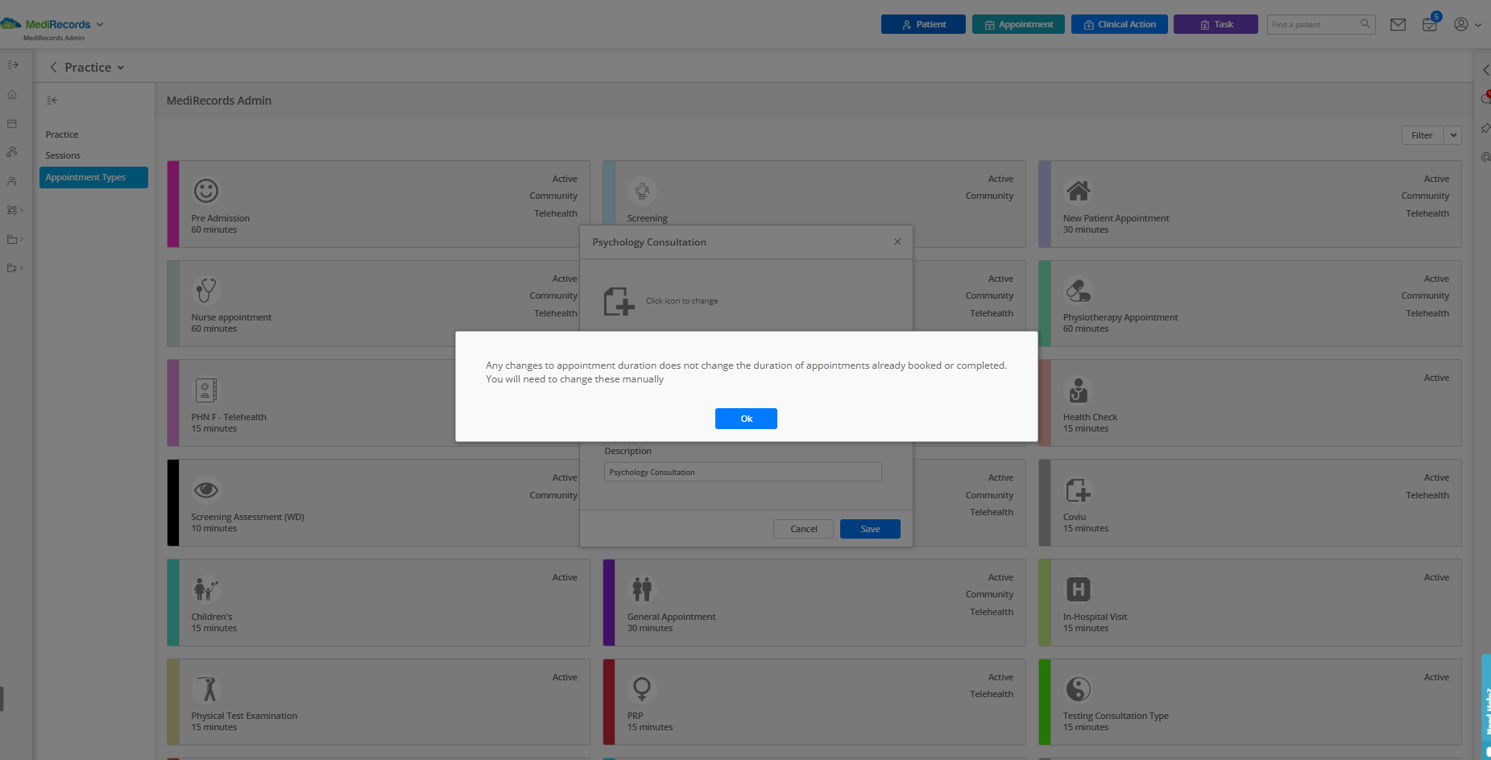This screenshot has height=760, width=1491.
Task: Click the Description input field
Action: pyautogui.click(x=742, y=472)
